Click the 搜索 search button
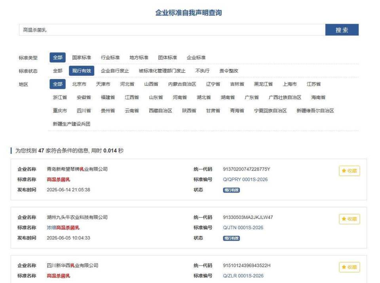Viewport: 380px width, 283px height. pos(342,30)
